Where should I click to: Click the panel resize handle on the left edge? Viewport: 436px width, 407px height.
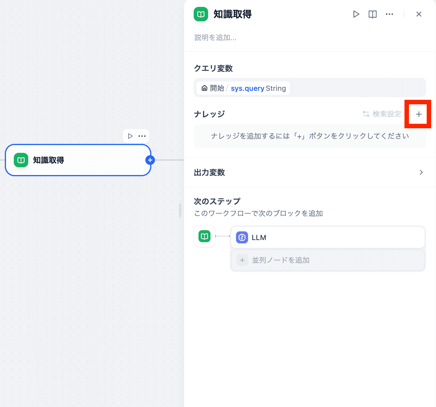(180, 210)
